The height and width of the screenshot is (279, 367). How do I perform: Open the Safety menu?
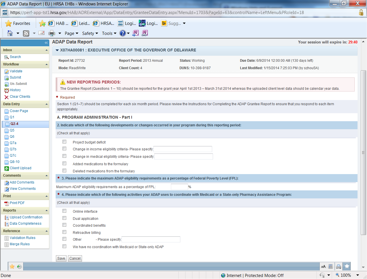(x=90, y=33)
